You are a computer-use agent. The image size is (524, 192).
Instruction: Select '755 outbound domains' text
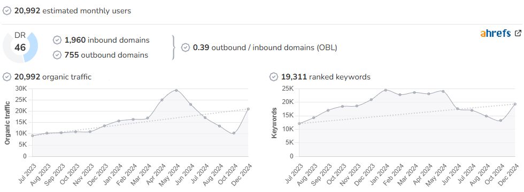[106, 55]
